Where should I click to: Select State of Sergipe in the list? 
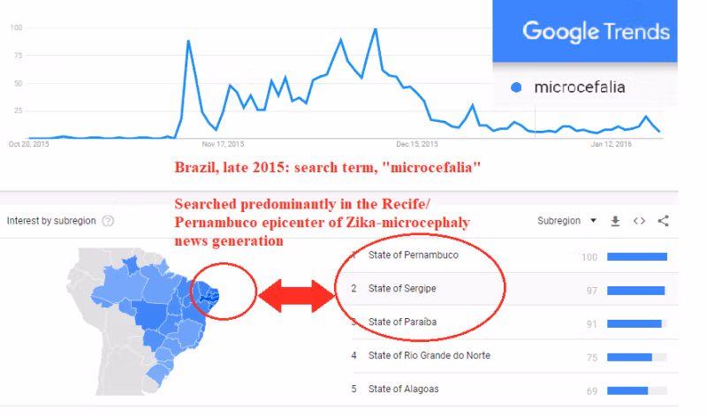pos(402,288)
